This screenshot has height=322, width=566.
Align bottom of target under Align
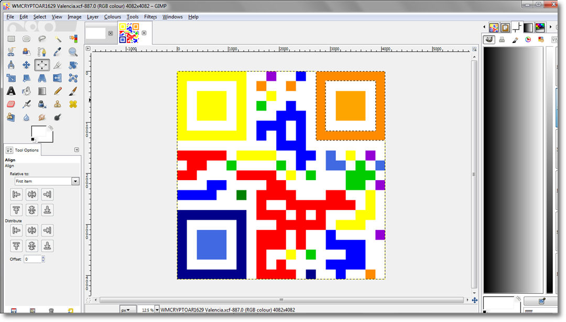coord(47,210)
